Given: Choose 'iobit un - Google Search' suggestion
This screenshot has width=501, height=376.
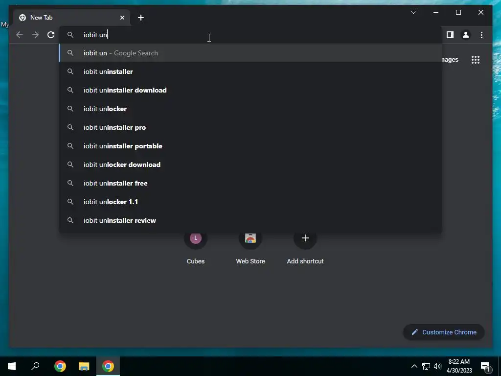Looking at the screenshot, I should [251, 53].
